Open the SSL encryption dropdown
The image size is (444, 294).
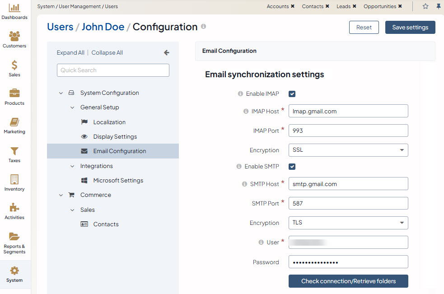coord(348,150)
